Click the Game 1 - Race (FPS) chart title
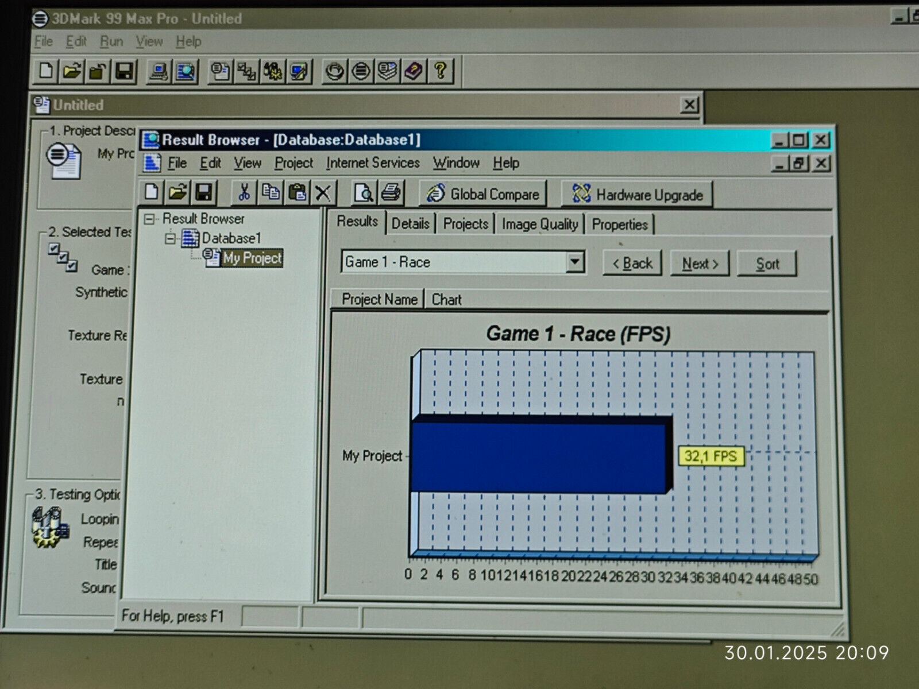 tap(578, 334)
